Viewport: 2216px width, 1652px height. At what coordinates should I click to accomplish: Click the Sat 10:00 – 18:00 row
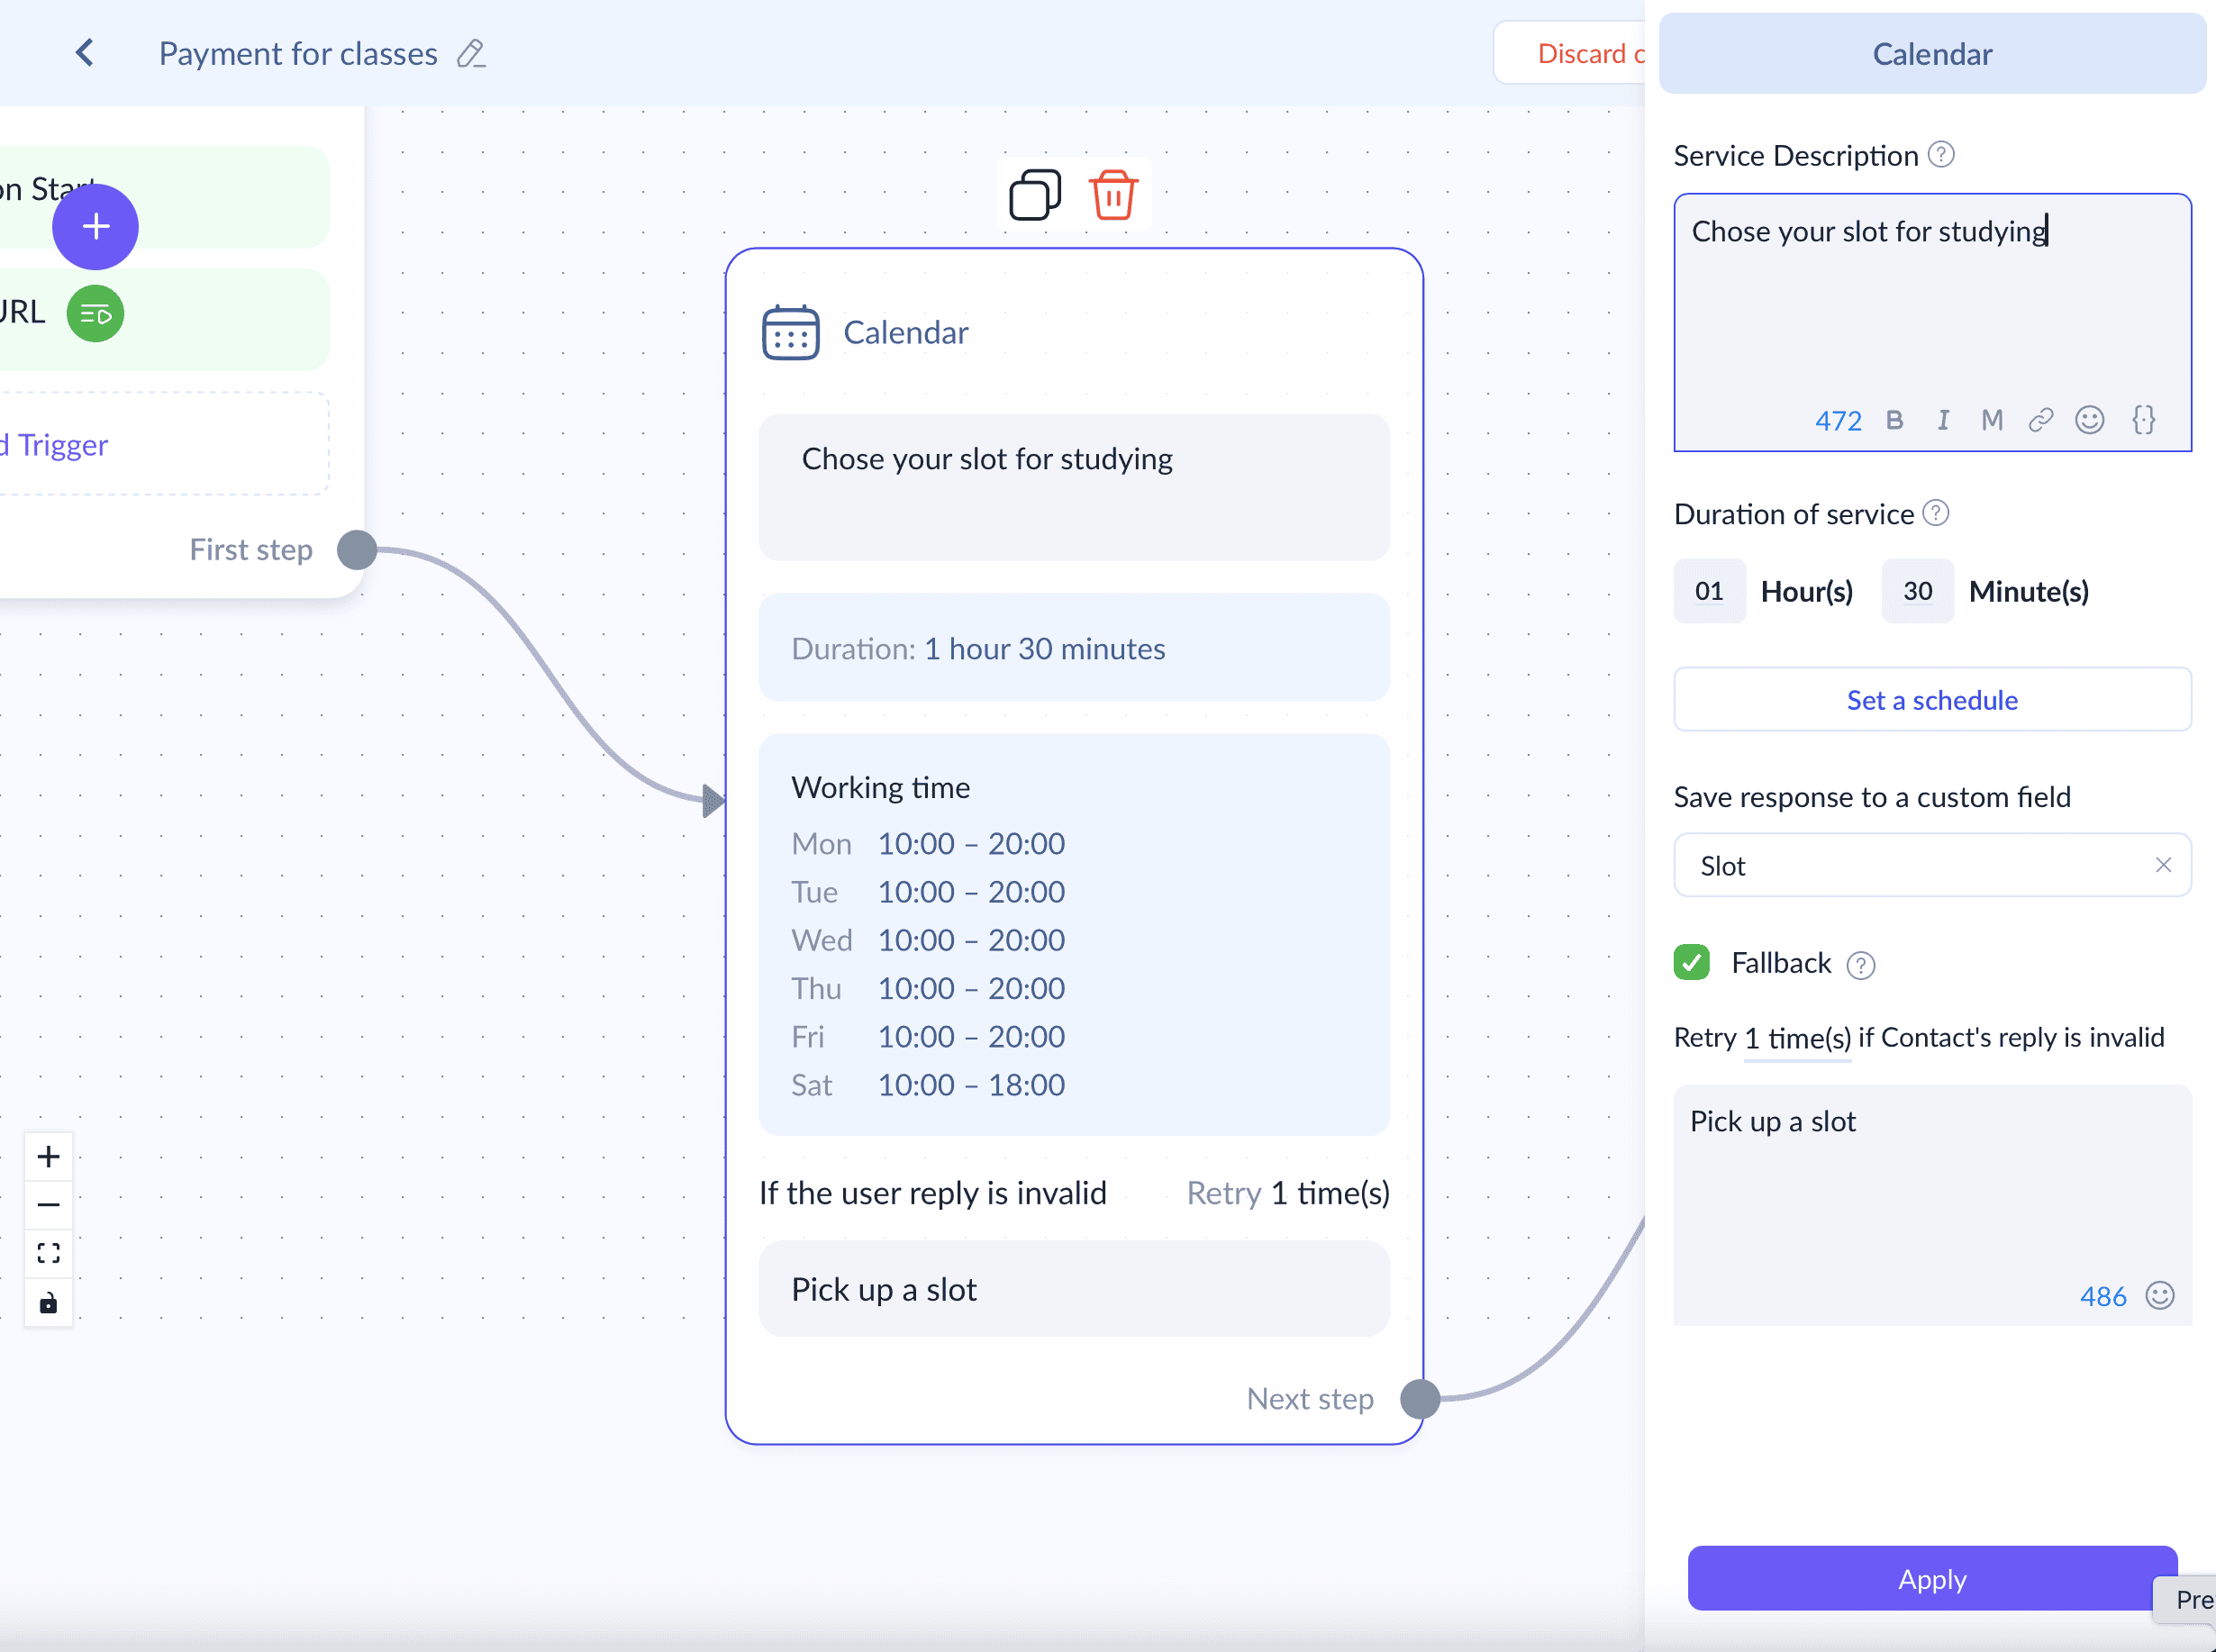928,1085
